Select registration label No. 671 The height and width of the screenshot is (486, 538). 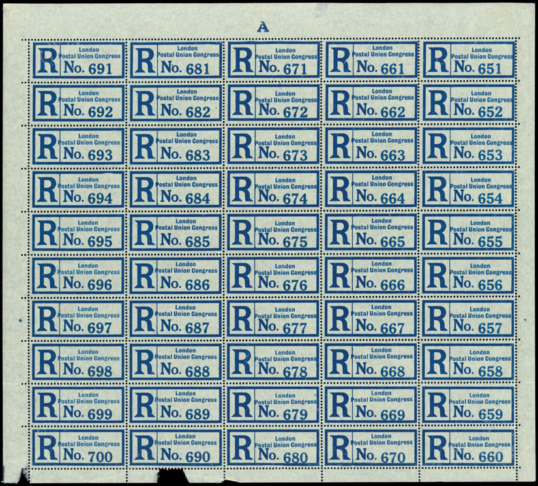click(x=274, y=61)
